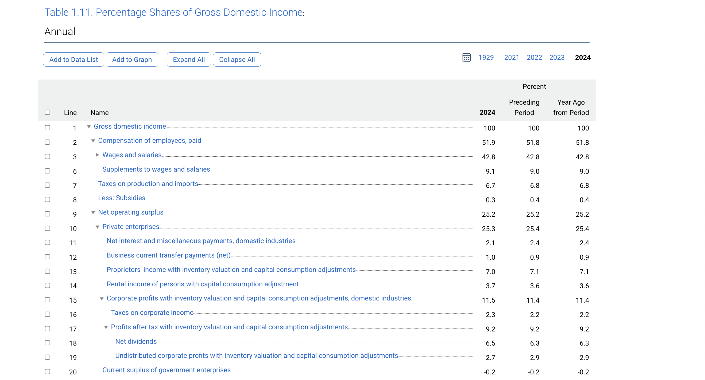Open Less: Subsidies link
Image resolution: width=705 pixels, height=380 pixels.
[122, 198]
